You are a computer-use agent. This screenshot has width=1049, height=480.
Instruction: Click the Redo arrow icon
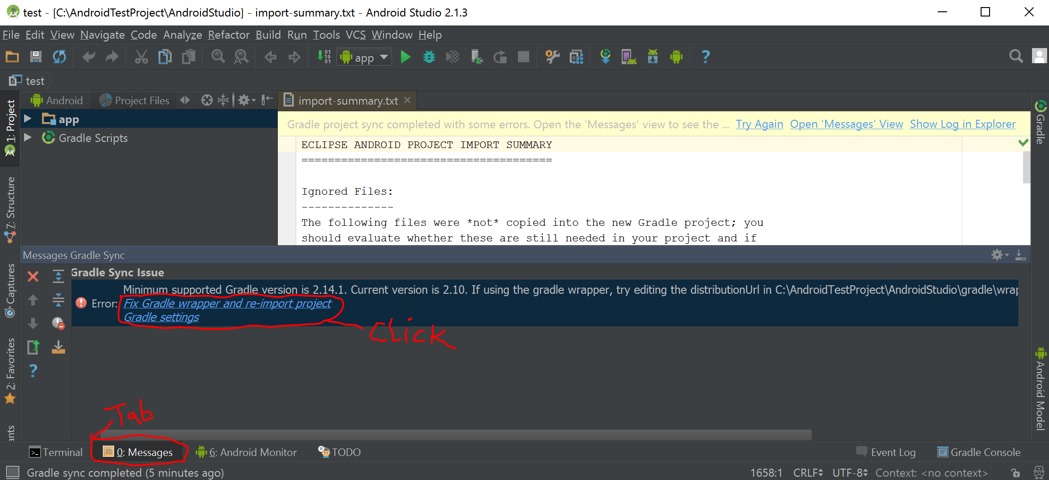tap(112, 57)
